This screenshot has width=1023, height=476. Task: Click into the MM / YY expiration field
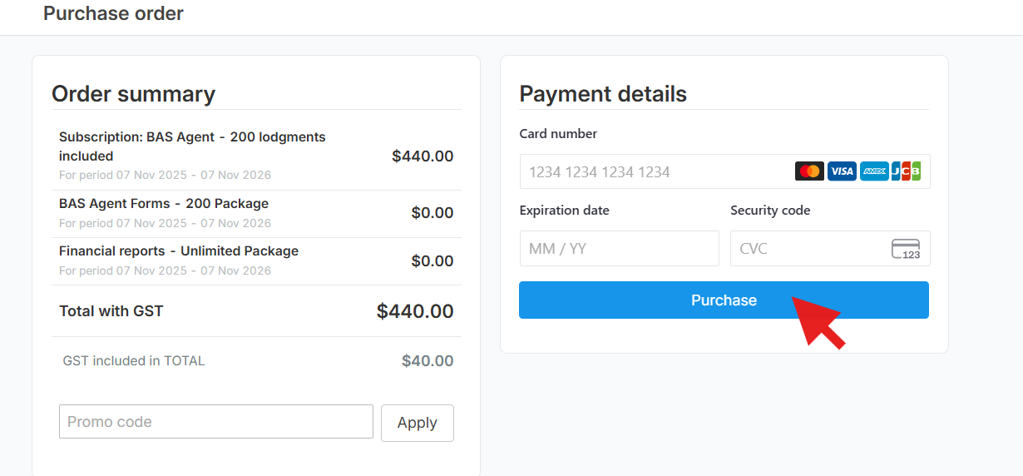[x=619, y=249]
